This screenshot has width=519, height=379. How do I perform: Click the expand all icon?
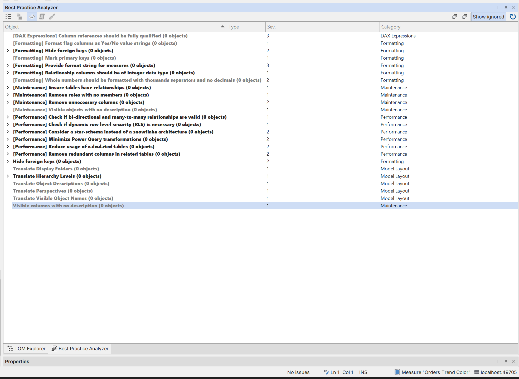click(x=454, y=17)
